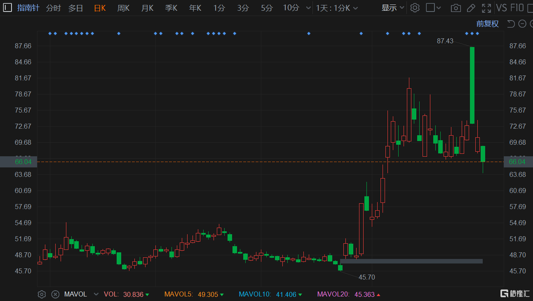This screenshot has height=301, width=533.
Task: Open MAVOL indicator settings gear
Action: [x=42, y=294]
